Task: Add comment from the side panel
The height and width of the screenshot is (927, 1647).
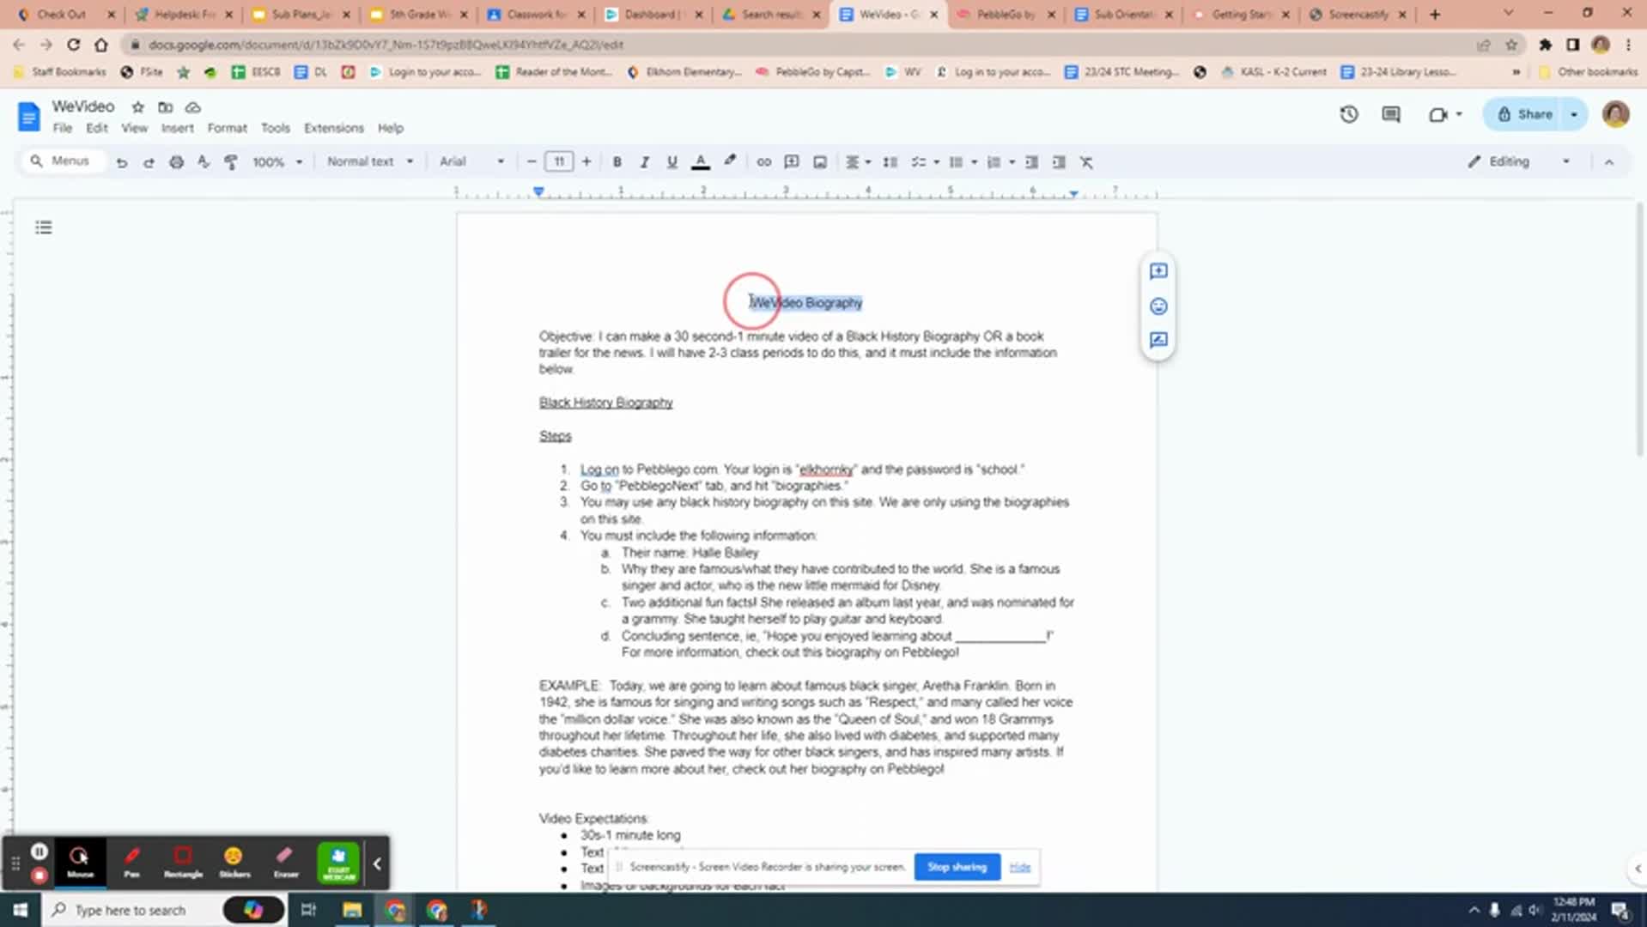Action: point(1158,271)
